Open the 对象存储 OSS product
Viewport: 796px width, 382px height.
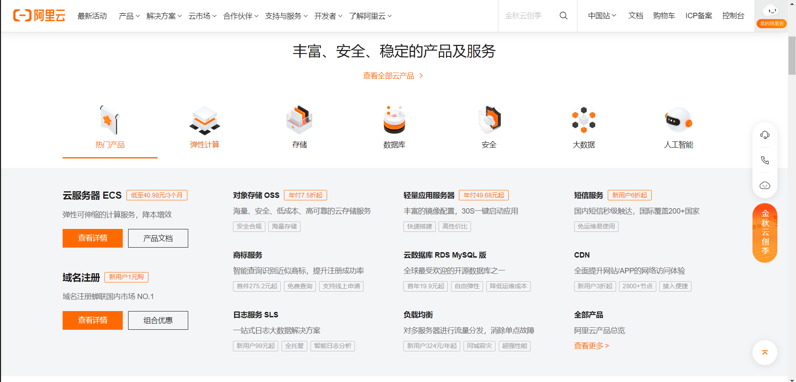coord(256,195)
